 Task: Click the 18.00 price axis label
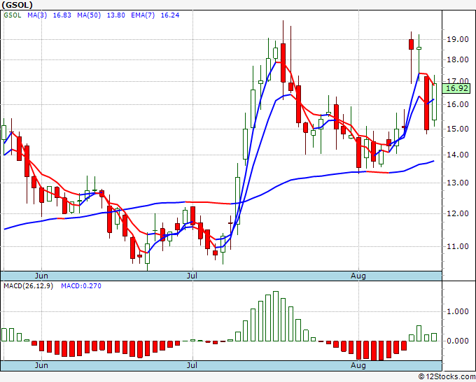tap(457, 59)
